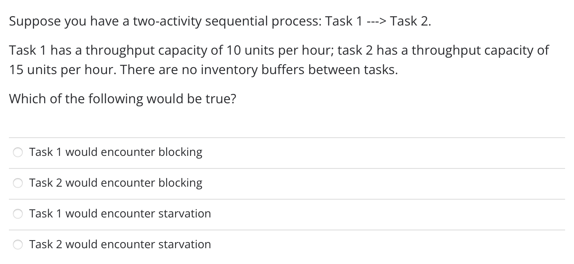
Task: Click the 'Task 2 would encounter starvation' answer row
Action: (120, 245)
